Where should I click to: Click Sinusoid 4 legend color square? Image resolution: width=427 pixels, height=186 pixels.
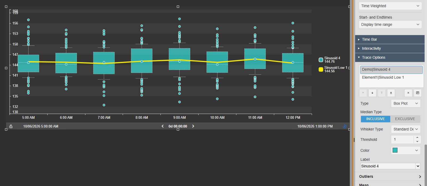[321, 60]
